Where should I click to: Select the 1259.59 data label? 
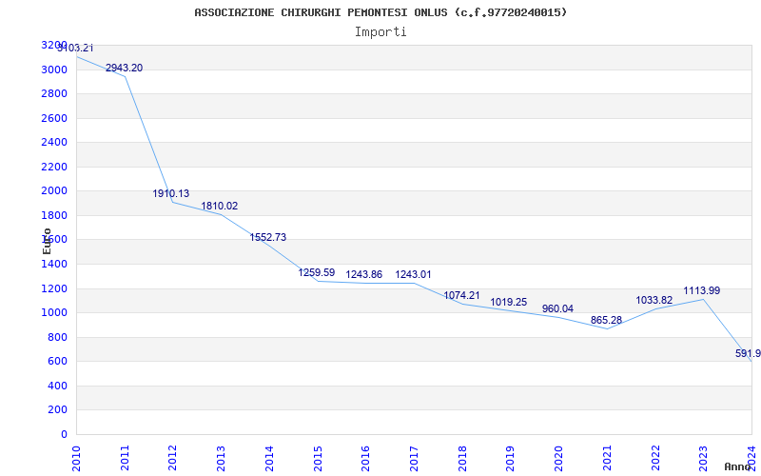317,273
